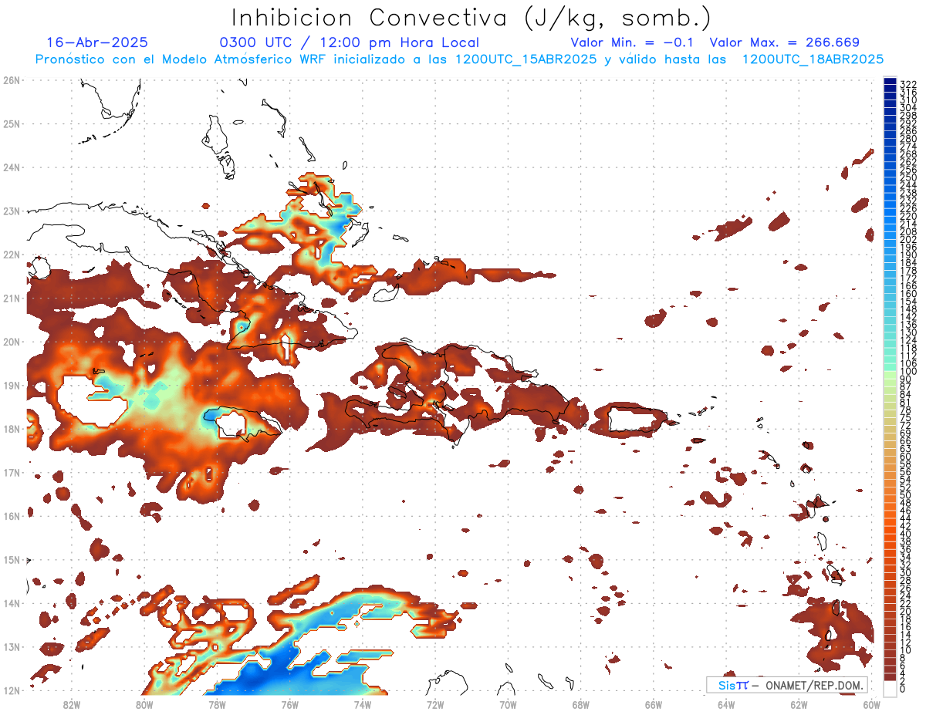The height and width of the screenshot is (715, 926).
Task: Click the title 'Inhibicion Convectiva (J/kg, somb.)'
Action: (x=471, y=18)
